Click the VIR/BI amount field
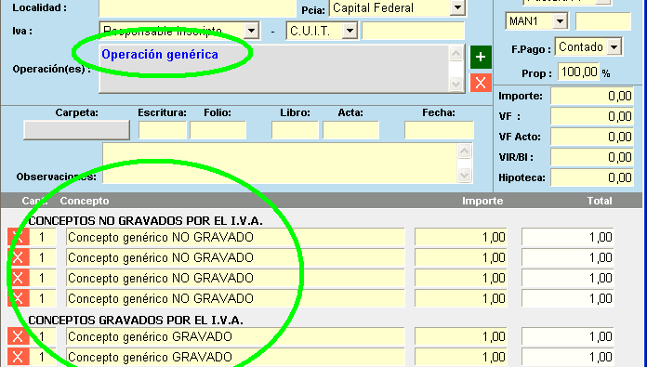The width and height of the screenshot is (647, 367). [x=592, y=158]
